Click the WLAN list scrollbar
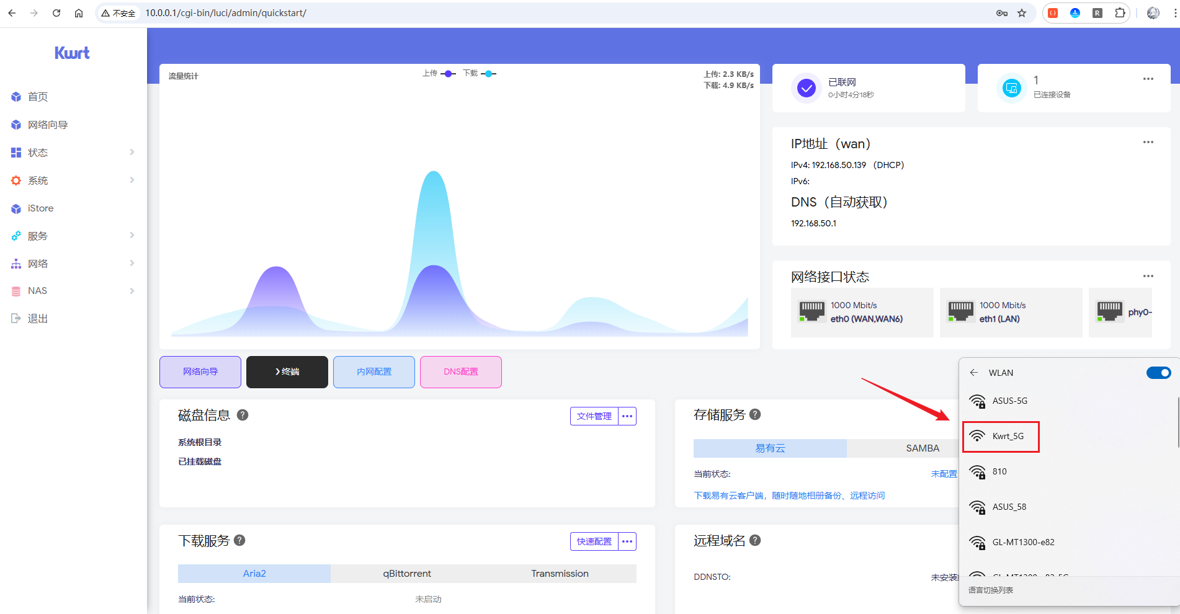This screenshot has height=614, width=1180. click(x=1178, y=422)
